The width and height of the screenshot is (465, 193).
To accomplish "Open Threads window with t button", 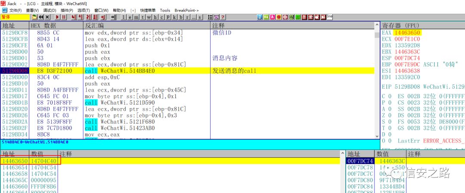I will point(143,17).
